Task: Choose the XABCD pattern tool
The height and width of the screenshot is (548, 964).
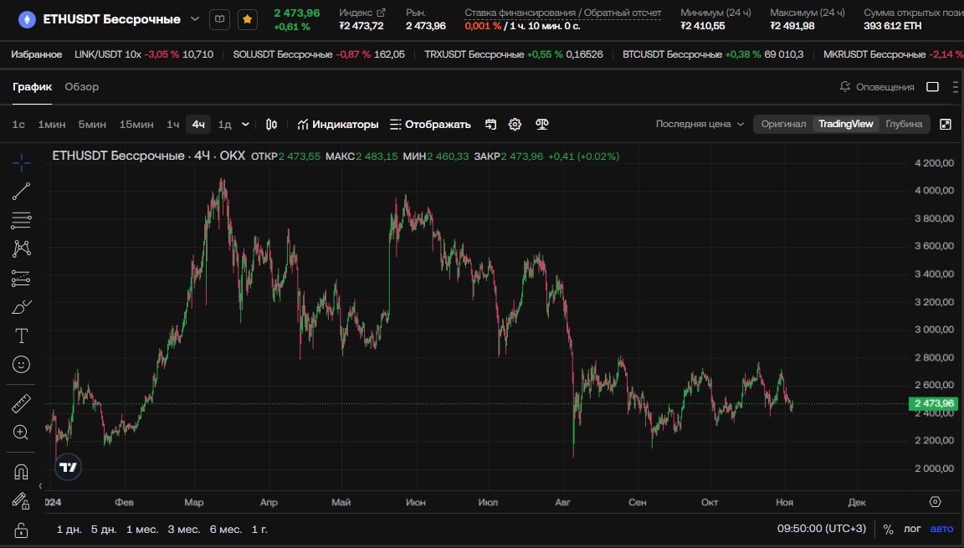Action: tap(21, 248)
